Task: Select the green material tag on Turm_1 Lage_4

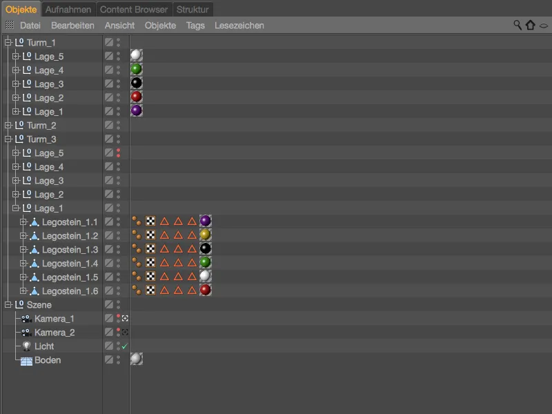Action: [x=136, y=69]
